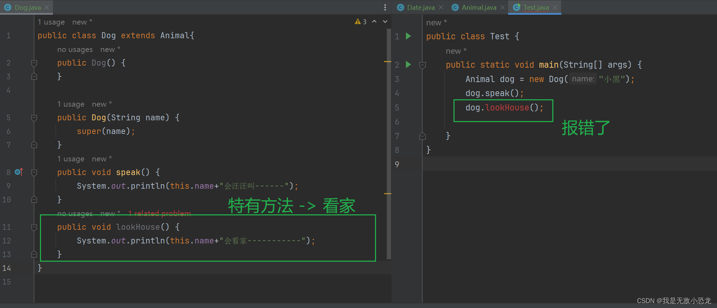The image size is (717, 308).
Task: Open the editor tabs options menu
Action: pyautogui.click(x=385, y=7)
